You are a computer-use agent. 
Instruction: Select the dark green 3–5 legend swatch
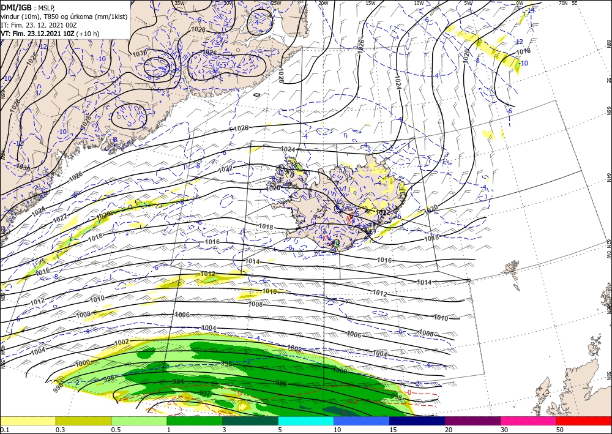coord(250,421)
